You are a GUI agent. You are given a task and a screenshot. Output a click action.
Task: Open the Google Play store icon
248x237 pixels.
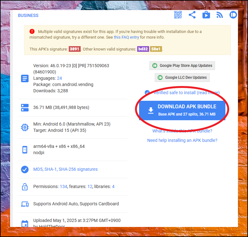coord(206,15)
